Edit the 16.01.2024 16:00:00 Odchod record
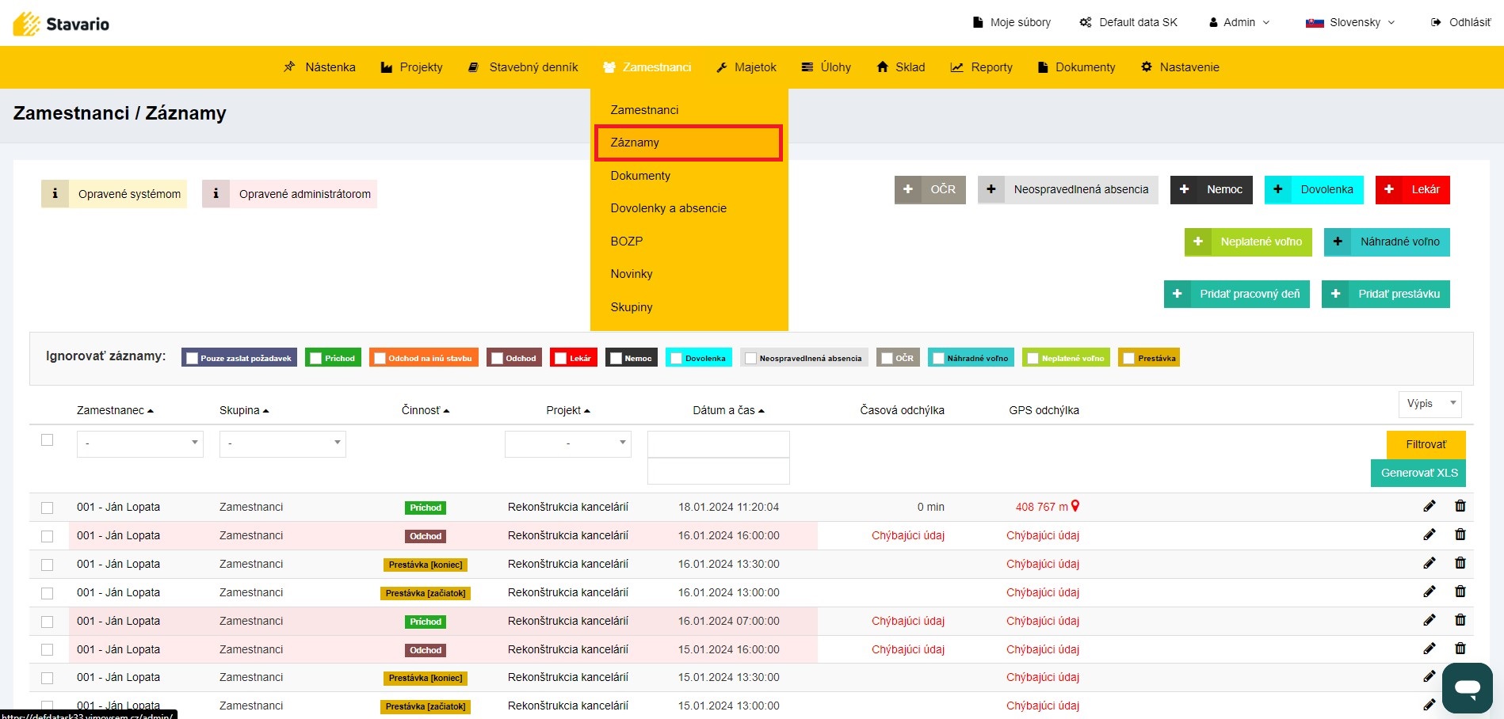 [1430, 534]
